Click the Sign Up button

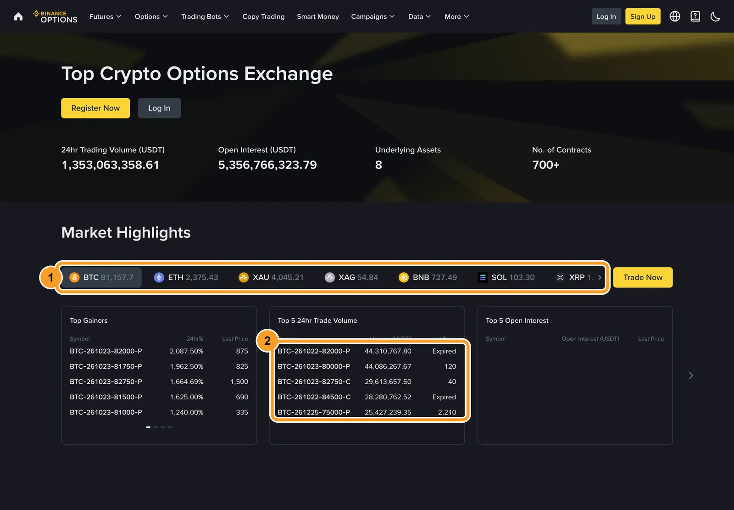(x=643, y=17)
